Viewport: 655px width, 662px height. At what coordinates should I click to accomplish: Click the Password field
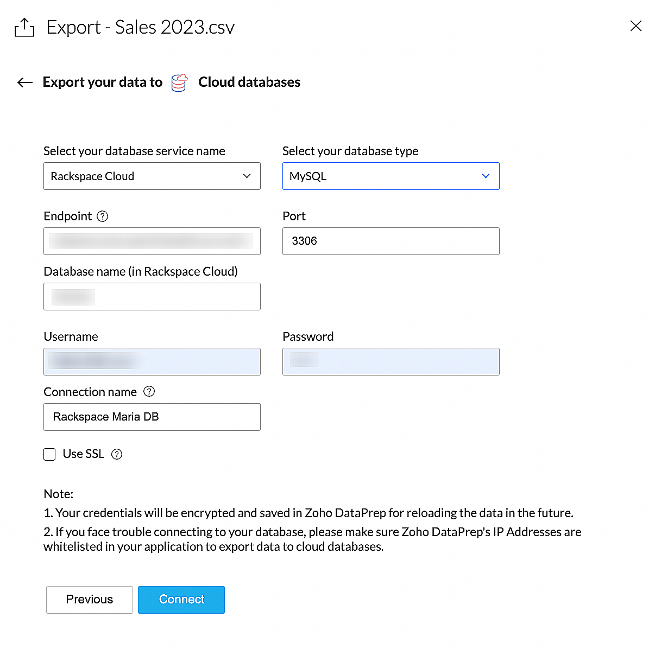pyautogui.click(x=391, y=362)
